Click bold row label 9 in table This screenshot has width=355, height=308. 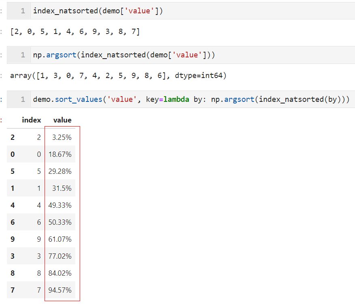click(x=13, y=239)
